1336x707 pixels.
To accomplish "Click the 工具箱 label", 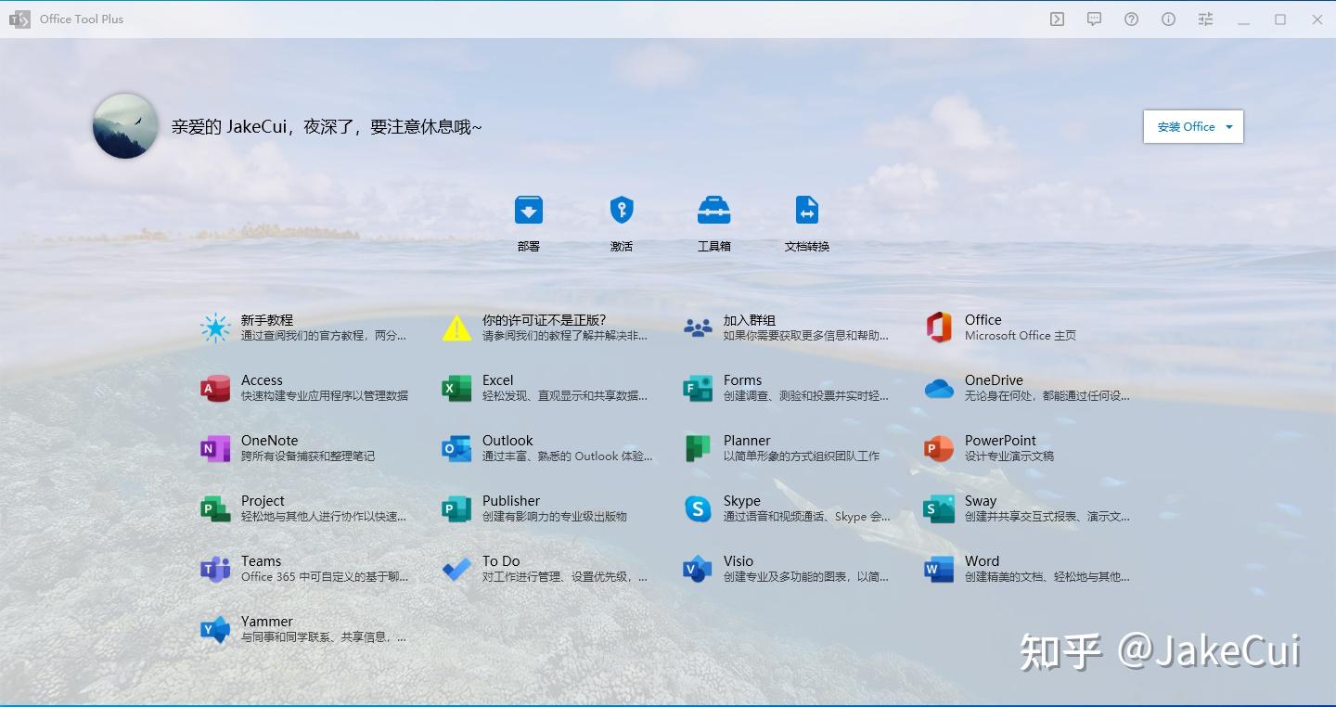I will (714, 247).
